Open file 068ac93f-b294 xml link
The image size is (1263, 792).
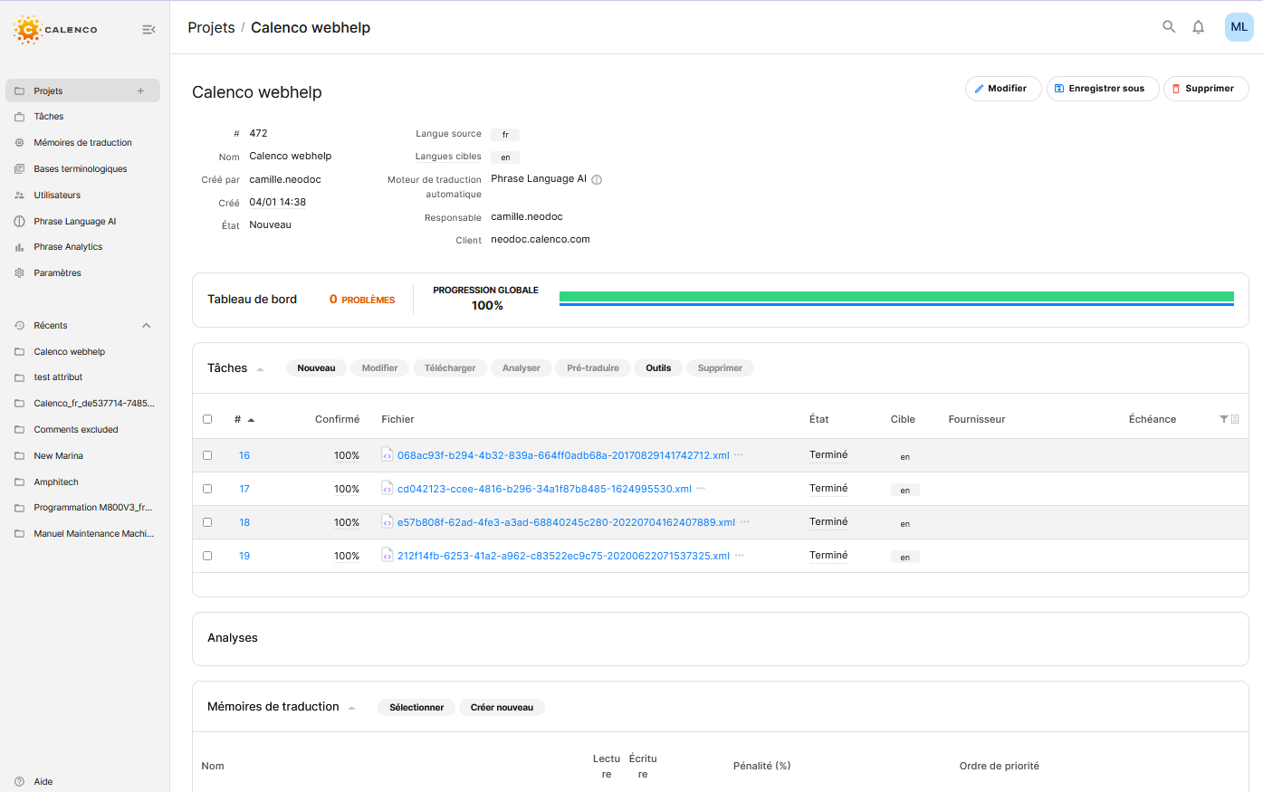tap(563, 455)
